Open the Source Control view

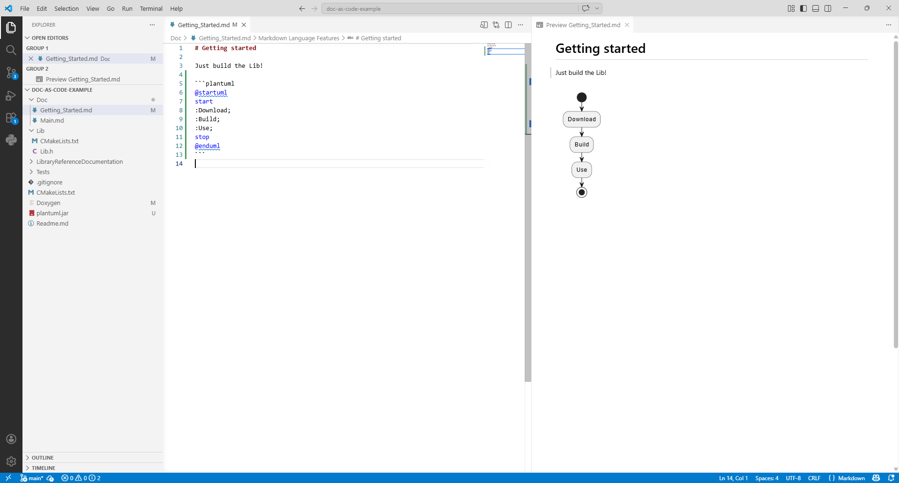(11, 73)
